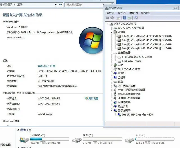Click the Forward arrow in Device Manager toolbar

[x=112, y=18]
